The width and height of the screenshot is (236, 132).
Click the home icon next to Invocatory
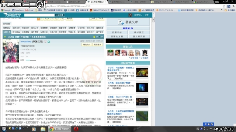pos(45,41)
